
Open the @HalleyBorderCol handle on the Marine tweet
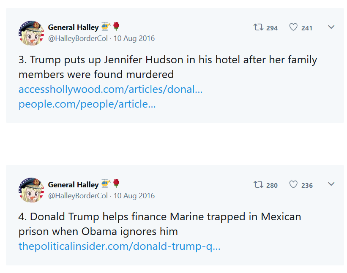coord(78,196)
